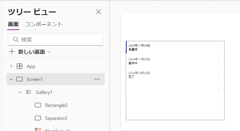The width and height of the screenshot is (240, 131).
Task: Click the Rectangle2 shape icon
Action: (x=38, y=105)
